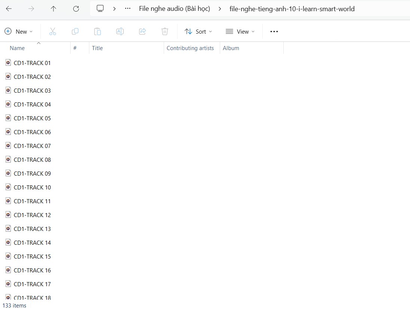The image size is (410, 309).
Task: Click the Title column header
Action: coord(98,48)
